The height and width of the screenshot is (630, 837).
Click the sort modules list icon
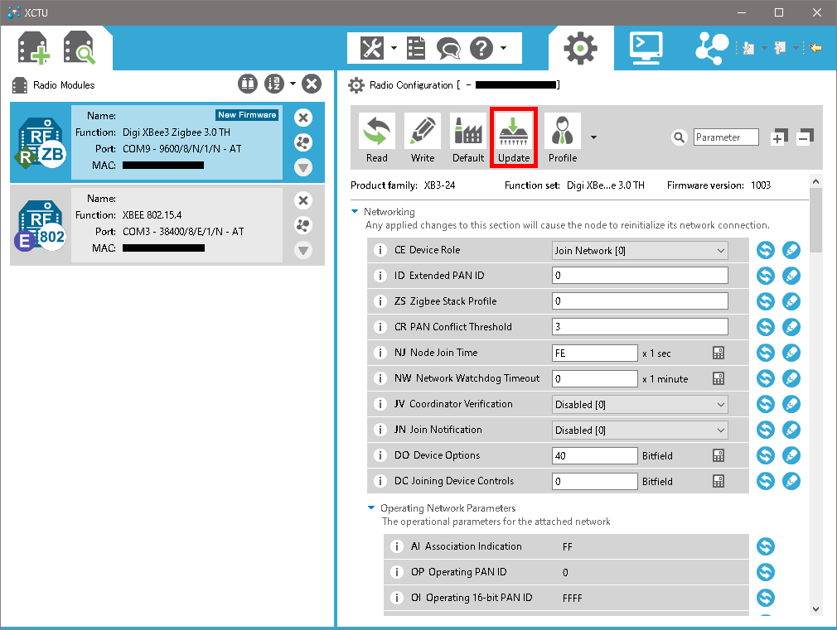point(274,84)
